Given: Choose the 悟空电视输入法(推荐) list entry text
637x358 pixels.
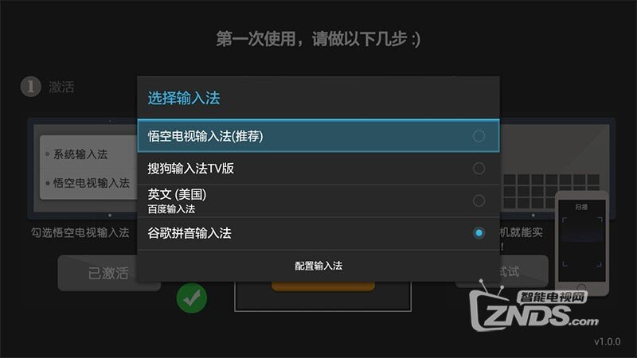Looking at the screenshot, I should pyautogui.click(x=205, y=136).
